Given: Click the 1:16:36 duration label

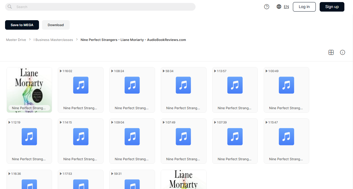Looking at the screenshot, I should coord(16,174).
